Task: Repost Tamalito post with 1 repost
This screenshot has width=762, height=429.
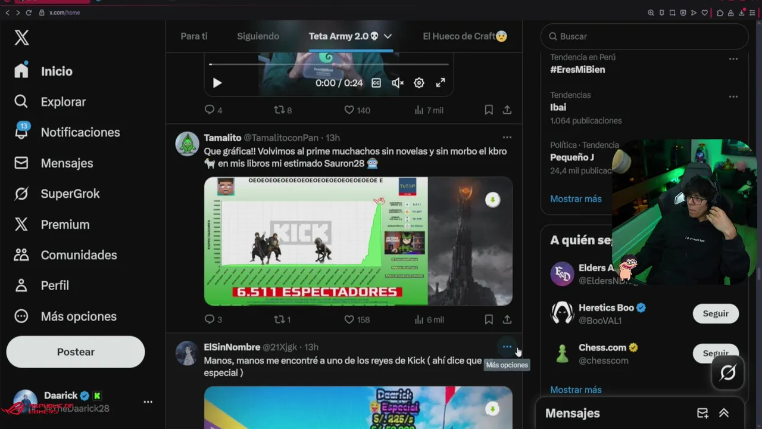Action: tap(282, 319)
